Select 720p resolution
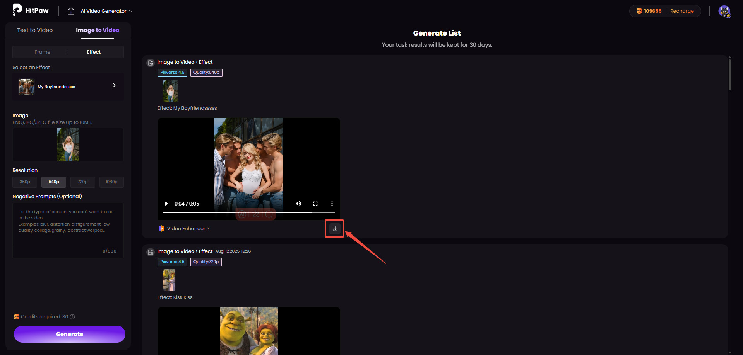The height and width of the screenshot is (355, 743). pos(82,182)
